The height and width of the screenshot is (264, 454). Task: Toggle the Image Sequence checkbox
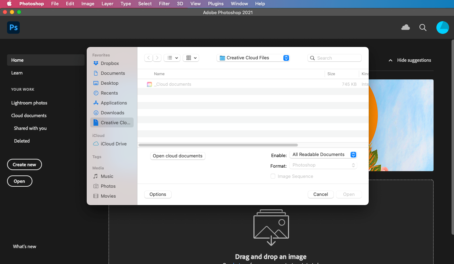(x=273, y=176)
